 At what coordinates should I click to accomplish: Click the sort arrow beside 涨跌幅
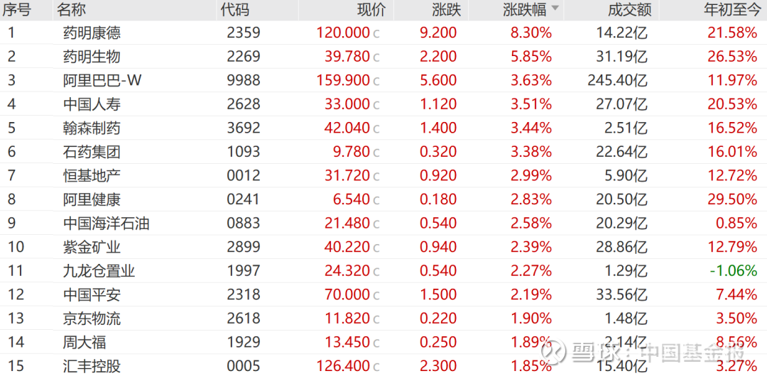point(555,9)
